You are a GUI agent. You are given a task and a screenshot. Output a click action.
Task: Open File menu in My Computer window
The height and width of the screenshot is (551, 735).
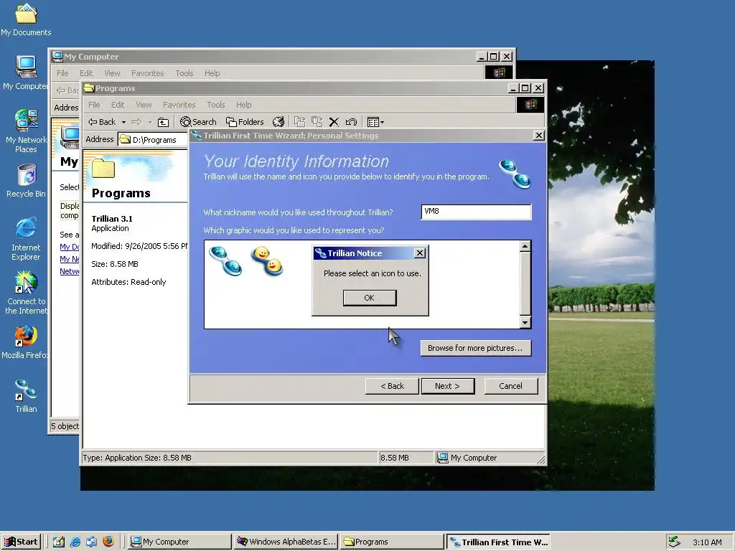point(62,73)
